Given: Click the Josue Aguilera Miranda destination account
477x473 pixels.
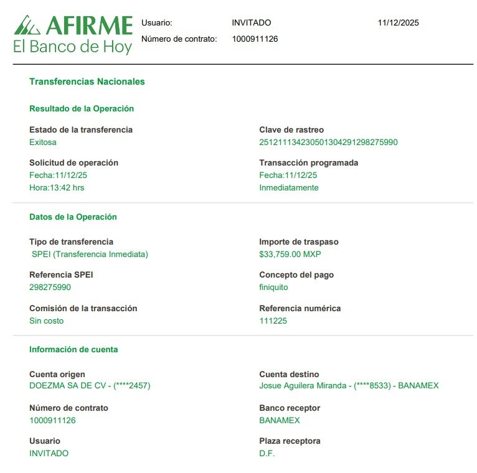Looking at the screenshot, I should tap(349, 385).
